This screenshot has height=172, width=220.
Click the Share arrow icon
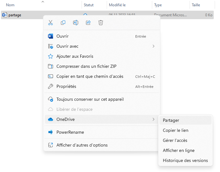[x=88, y=23]
